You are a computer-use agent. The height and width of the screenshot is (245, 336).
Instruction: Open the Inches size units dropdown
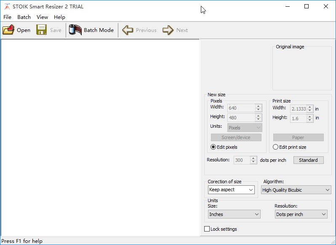tap(234, 214)
